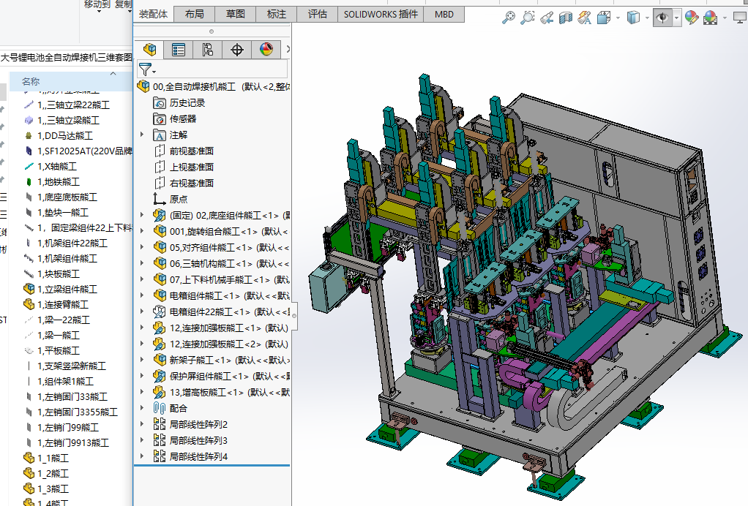Expand the 新架子能工 component
This screenshot has height=506, width=748.
pyautogui.click(x=142, y=360)
